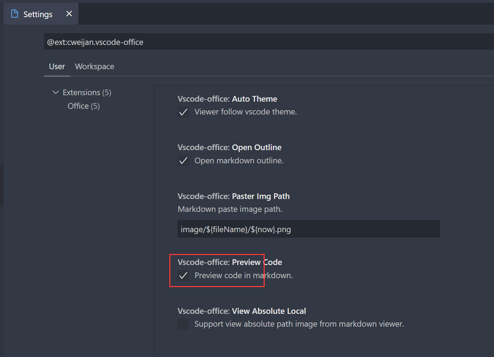The height and width of the screenshot is (357, 494).
Task: Uncheck the Preview code in markdown checkbox
Action: [183, 276]
